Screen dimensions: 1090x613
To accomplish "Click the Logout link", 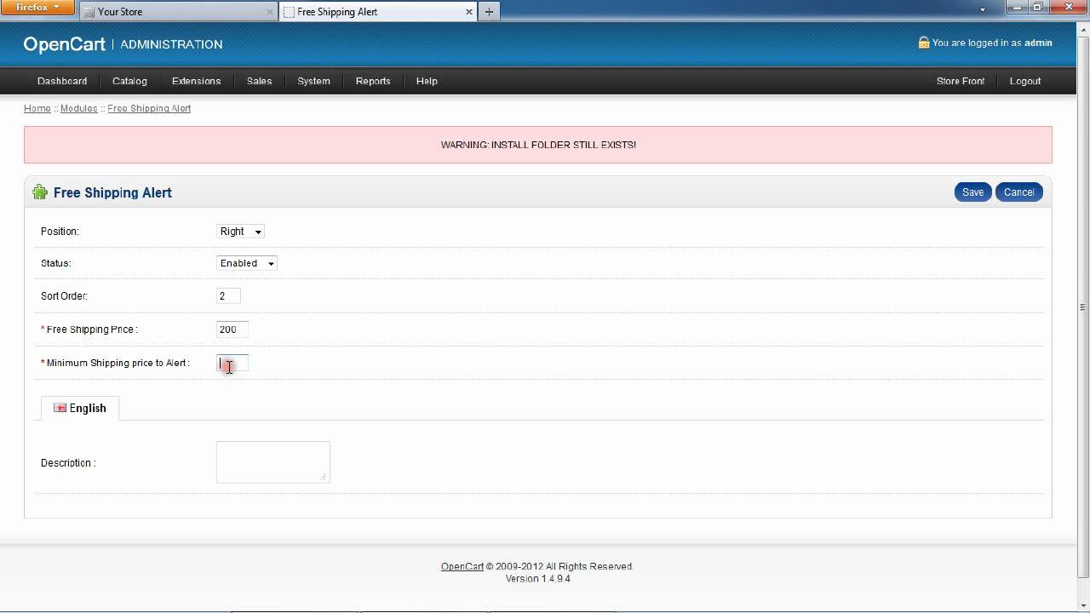I will [1025, 81].
